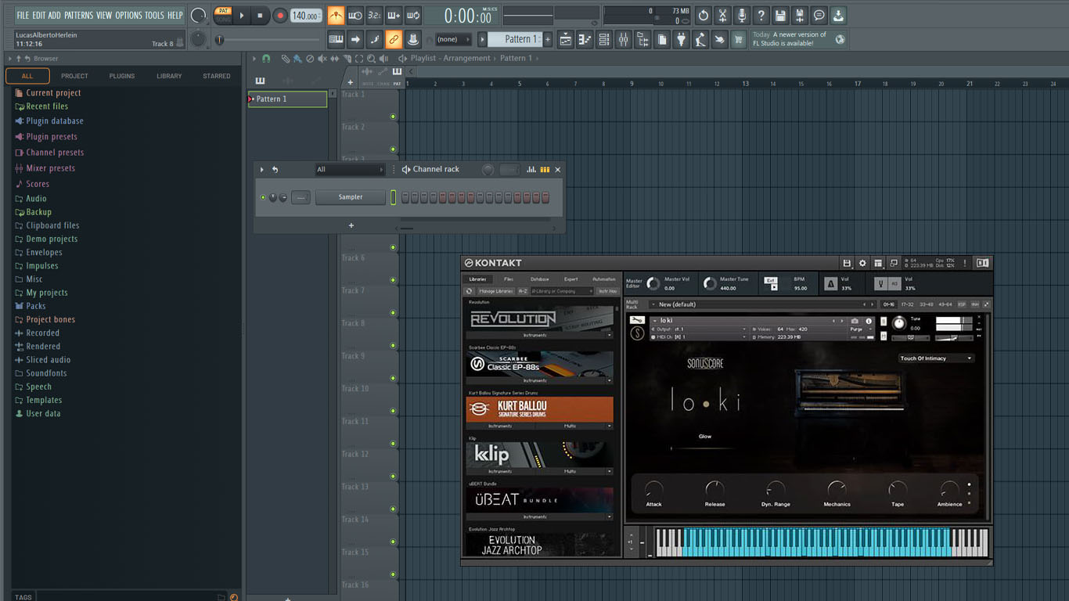Open the Mixer from the toolbar

pyautogui.click(x=624, y=39)
